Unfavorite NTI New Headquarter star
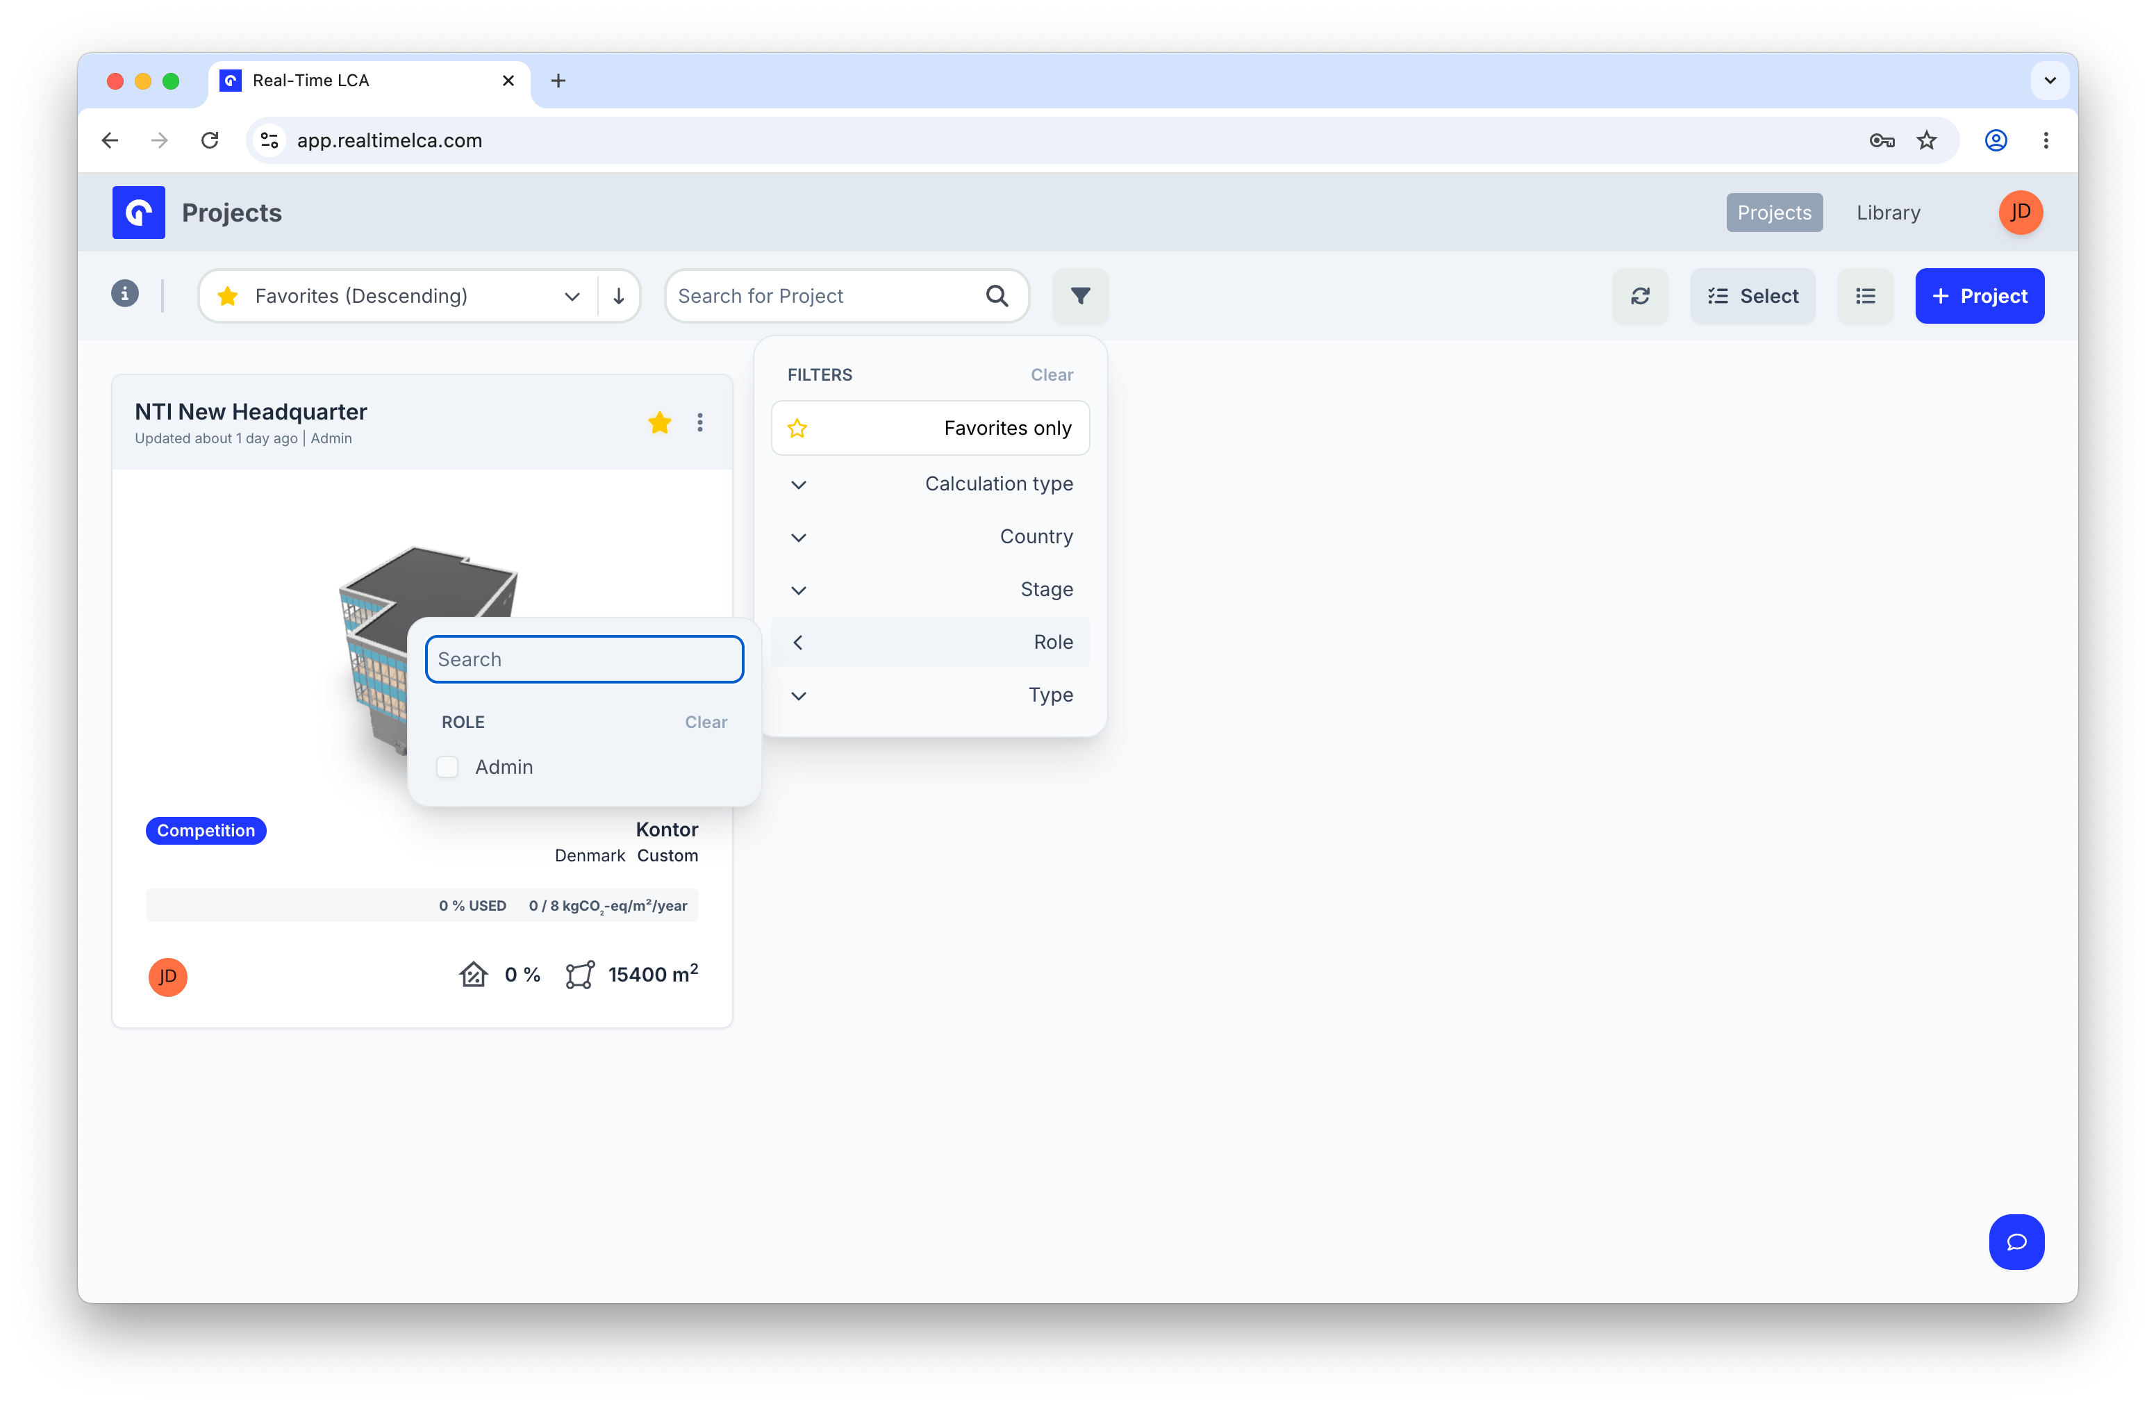The width and height of the screenshot is (2156, 1406). click(x=659, y=422)
